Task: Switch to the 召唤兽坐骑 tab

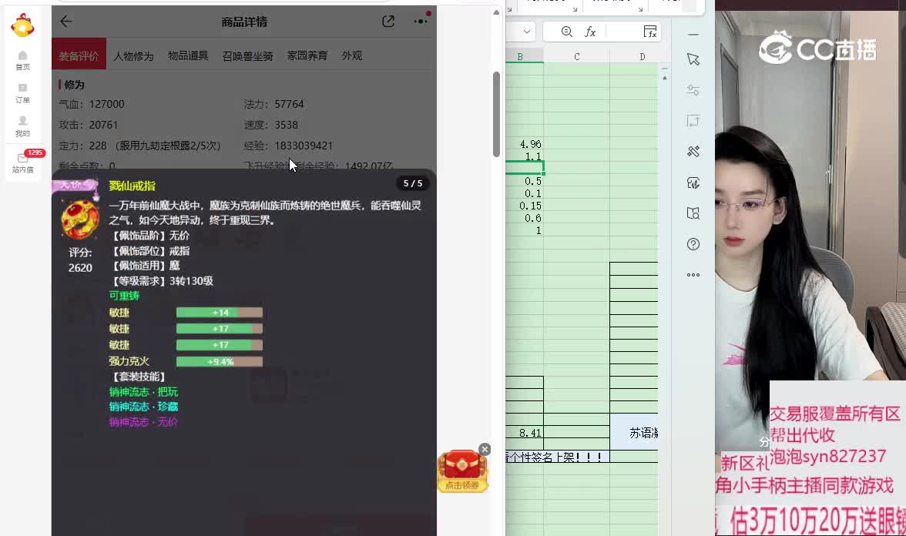Action: tap(248, 56)
